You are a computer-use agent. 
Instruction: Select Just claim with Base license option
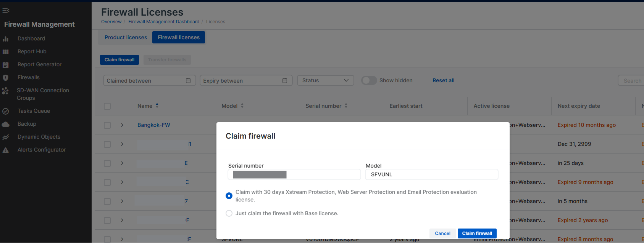pos(229,213)
